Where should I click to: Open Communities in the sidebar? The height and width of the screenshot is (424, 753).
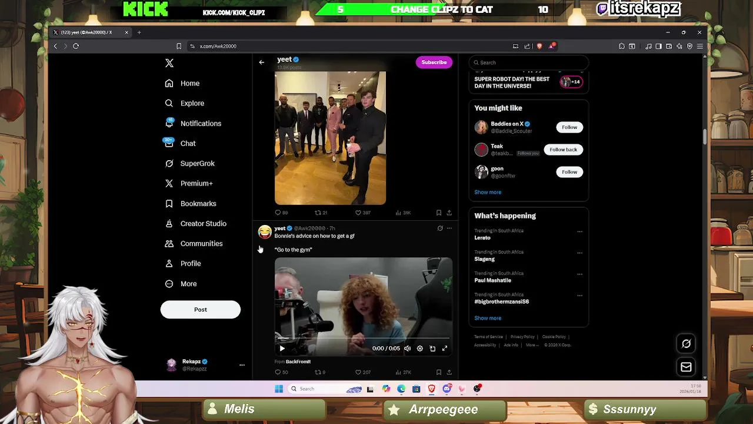click(x=194, y=244)
